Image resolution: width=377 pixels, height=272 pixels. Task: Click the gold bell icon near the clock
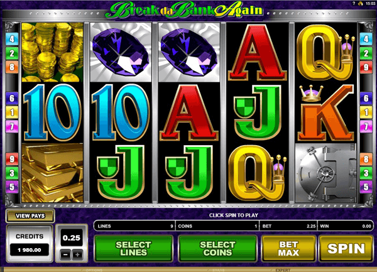360,3
